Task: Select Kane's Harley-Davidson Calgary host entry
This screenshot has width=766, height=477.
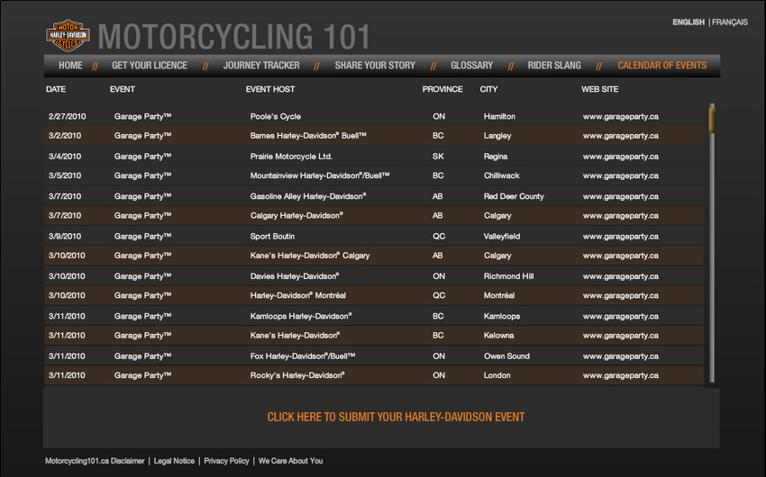Action: [310, 256]
